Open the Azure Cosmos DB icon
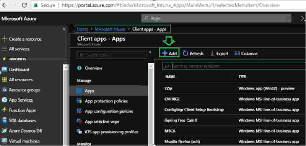 pyautogui.click(x=4, y=131)
